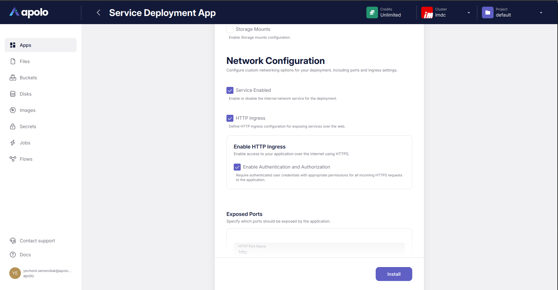Screen dimensions: 558x290
Task: Enable the Storage Mounts checkbox
Action: tap(230, 29)
